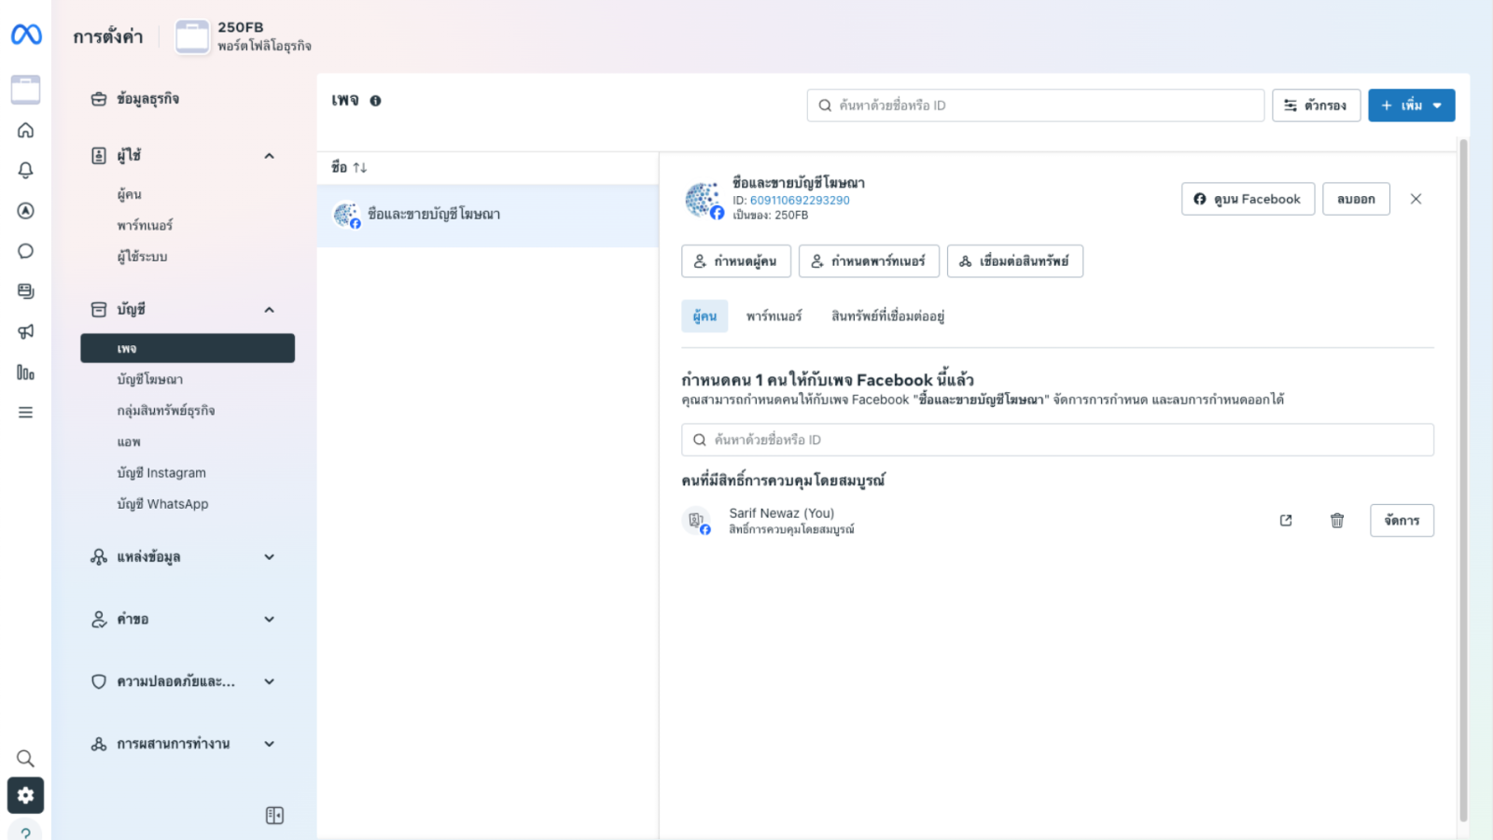Click the vertical scrollbar on right

pyautogui.click(x=1463, y=467)
